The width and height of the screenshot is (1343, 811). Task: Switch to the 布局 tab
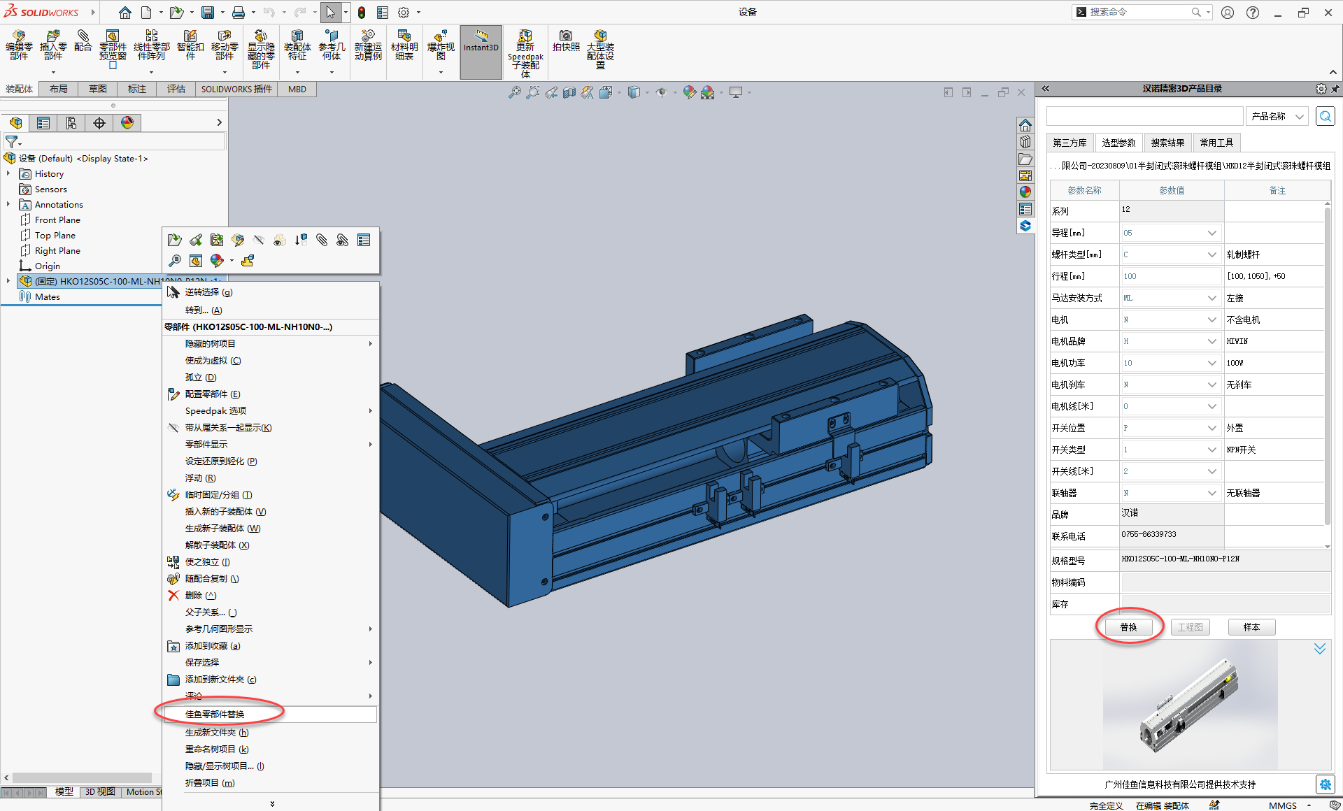click(x=59, y=89)
